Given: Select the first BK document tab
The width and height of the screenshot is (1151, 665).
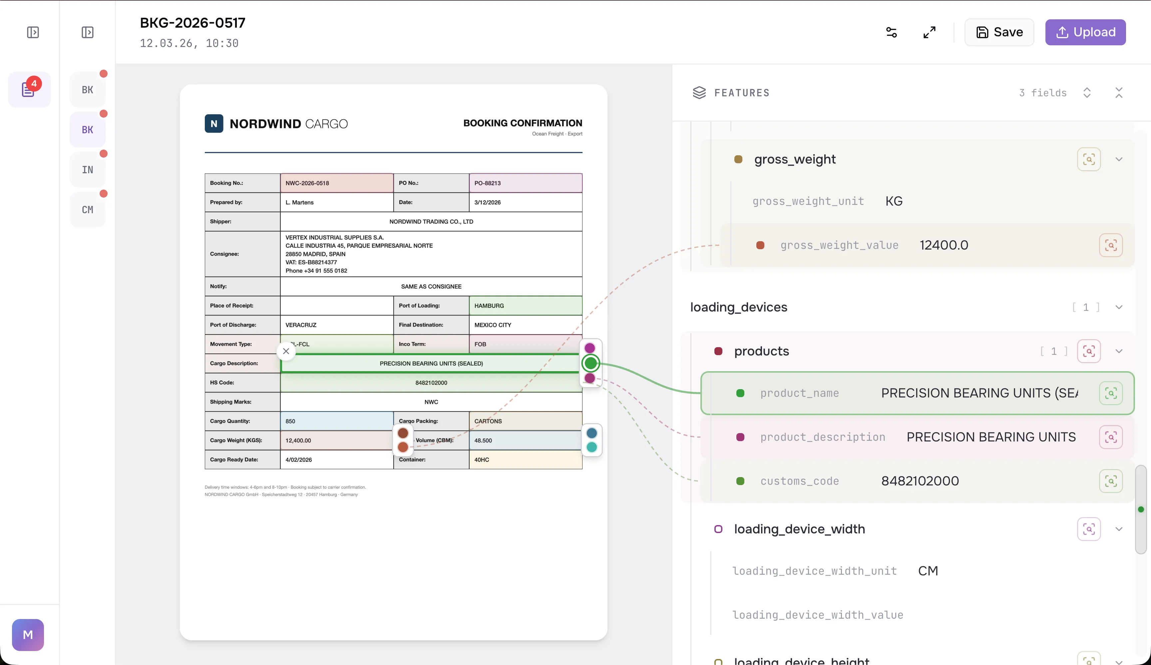Looking at the screenshot, I should pos(88,90).
